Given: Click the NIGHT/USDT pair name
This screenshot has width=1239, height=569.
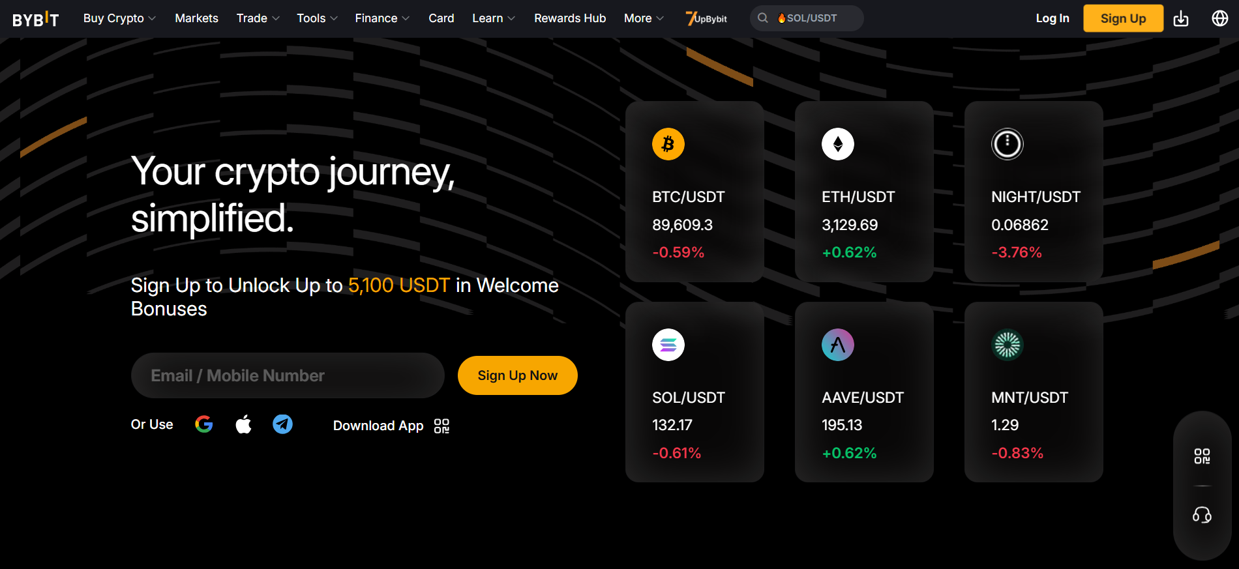Looking at the screenshot, I should pyautogui.click(x=1036, y=197).
